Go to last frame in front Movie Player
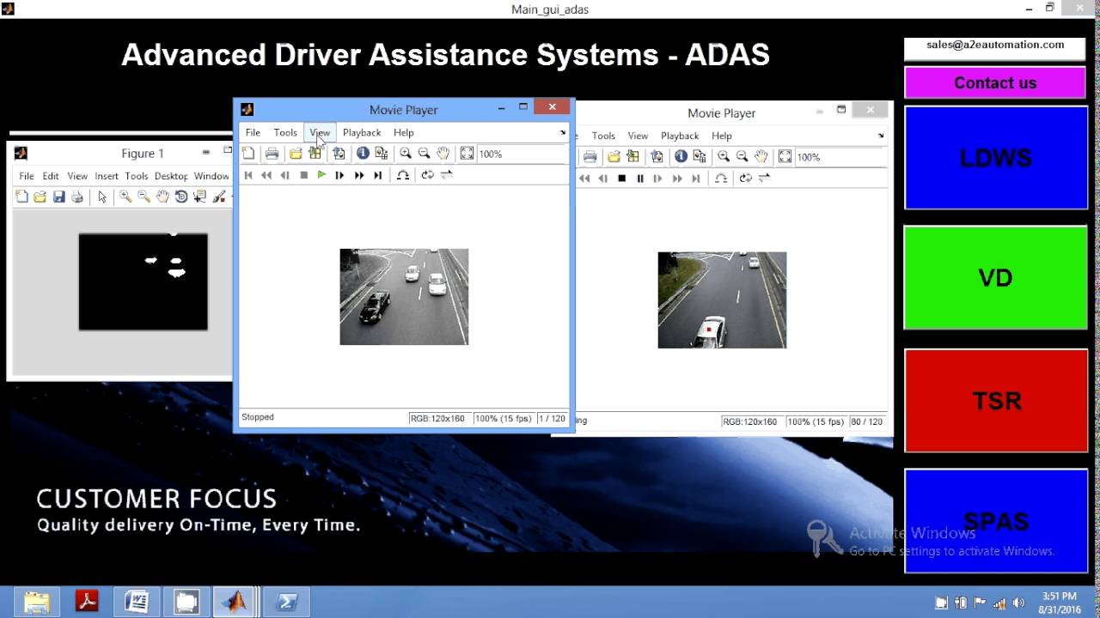The image size is (1100, 618). 377,175
